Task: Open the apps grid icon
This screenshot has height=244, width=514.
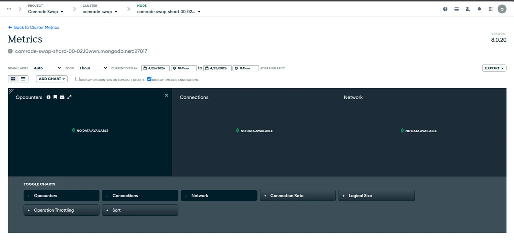Action: tap(491, 9)
